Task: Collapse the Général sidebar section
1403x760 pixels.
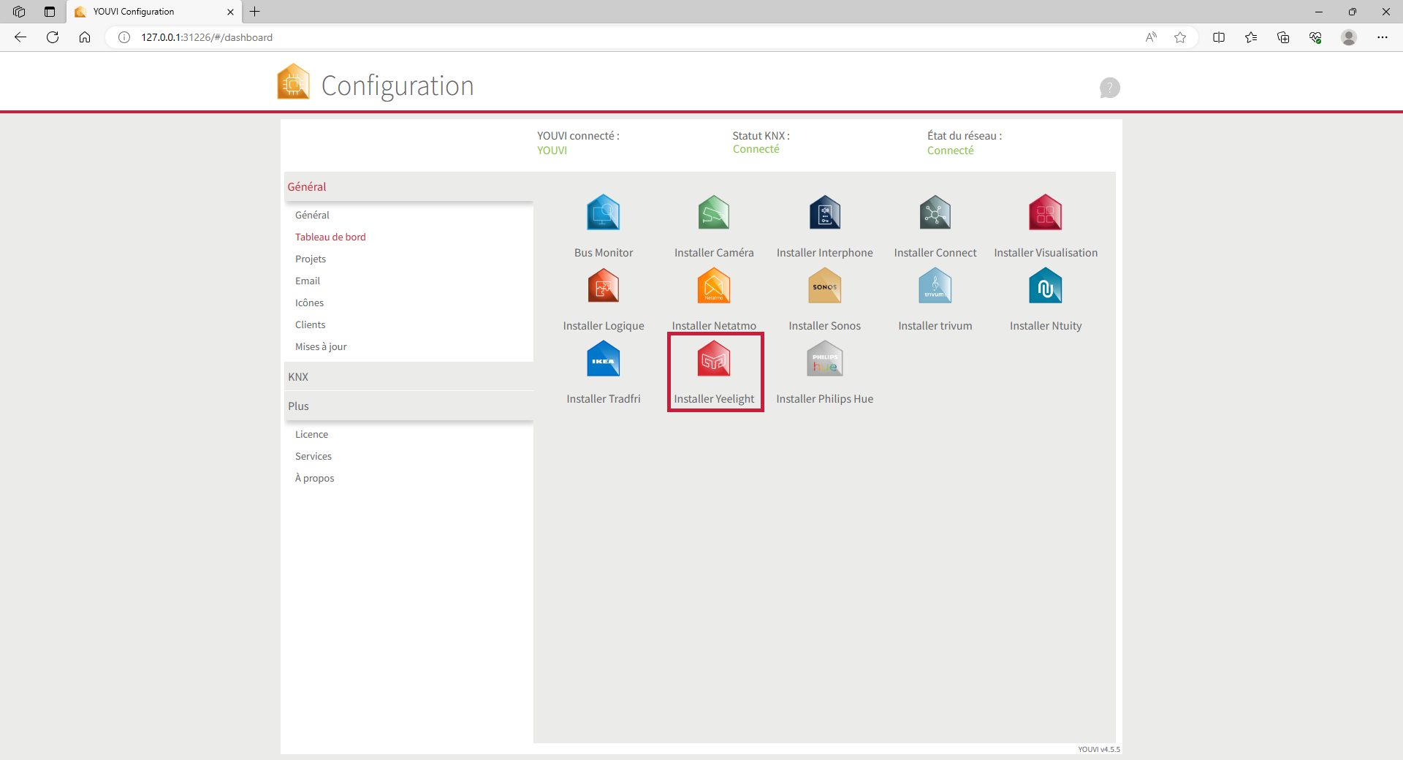Action: [409, 186]
